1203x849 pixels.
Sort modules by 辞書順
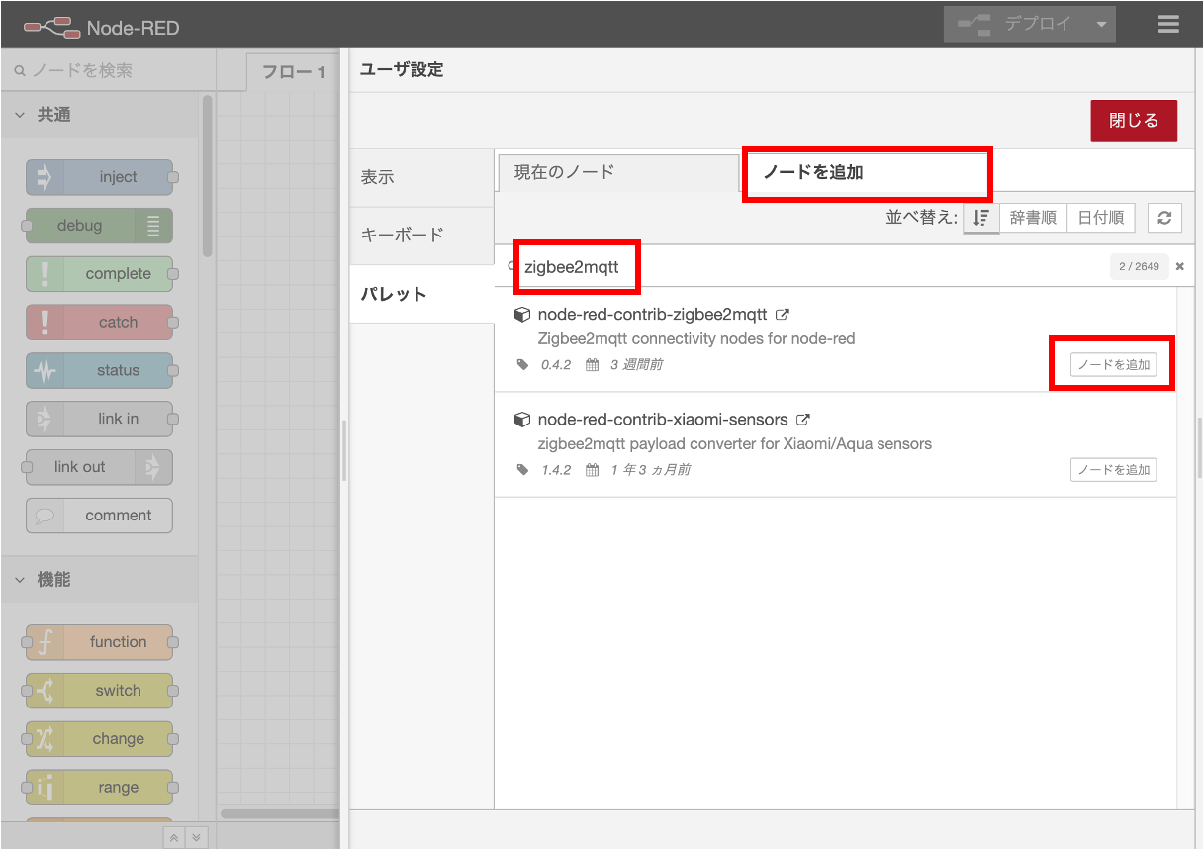[x=1033, y=218]
